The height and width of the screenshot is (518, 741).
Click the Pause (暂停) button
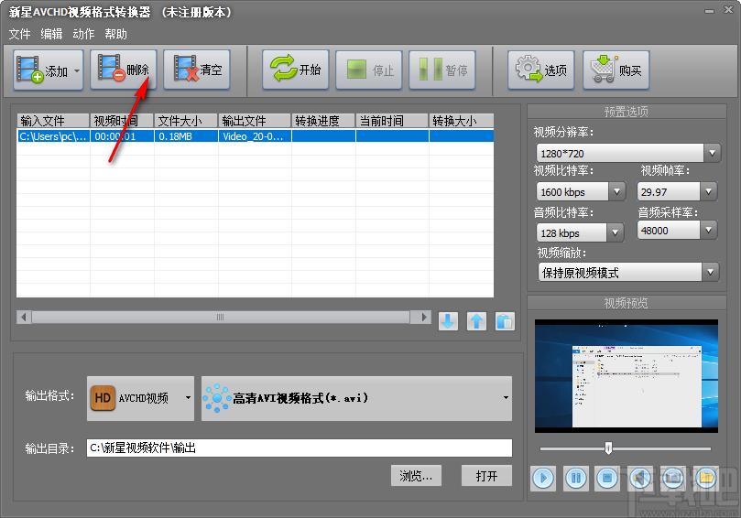[442, 70]
